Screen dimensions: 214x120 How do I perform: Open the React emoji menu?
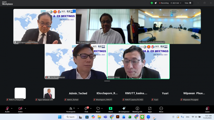98,109
